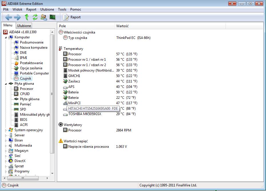Go forward with the blue right arrow

point(17,17)
